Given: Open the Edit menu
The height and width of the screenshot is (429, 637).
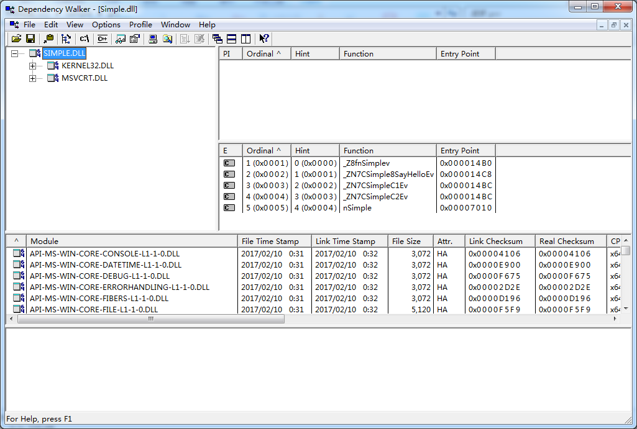Looking at the screenshot, I should tap(51, 25).
